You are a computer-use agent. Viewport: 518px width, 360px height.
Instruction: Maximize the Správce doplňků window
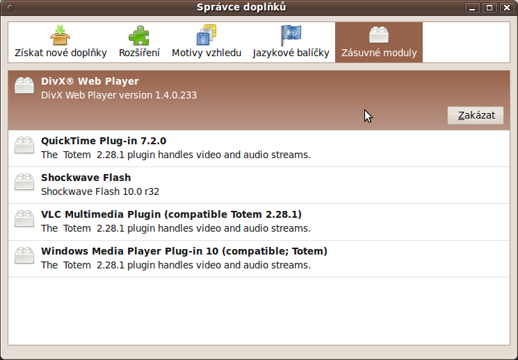(489, 8)
